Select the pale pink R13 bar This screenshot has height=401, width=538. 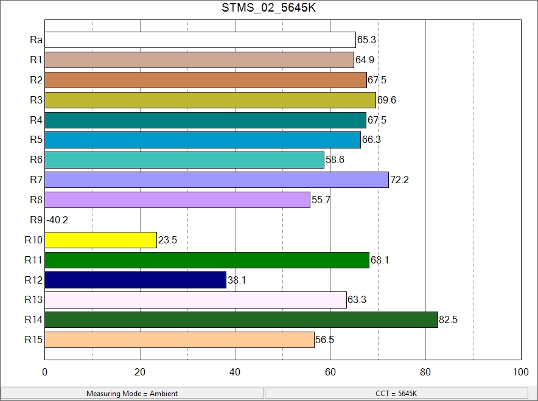[196, 300]
